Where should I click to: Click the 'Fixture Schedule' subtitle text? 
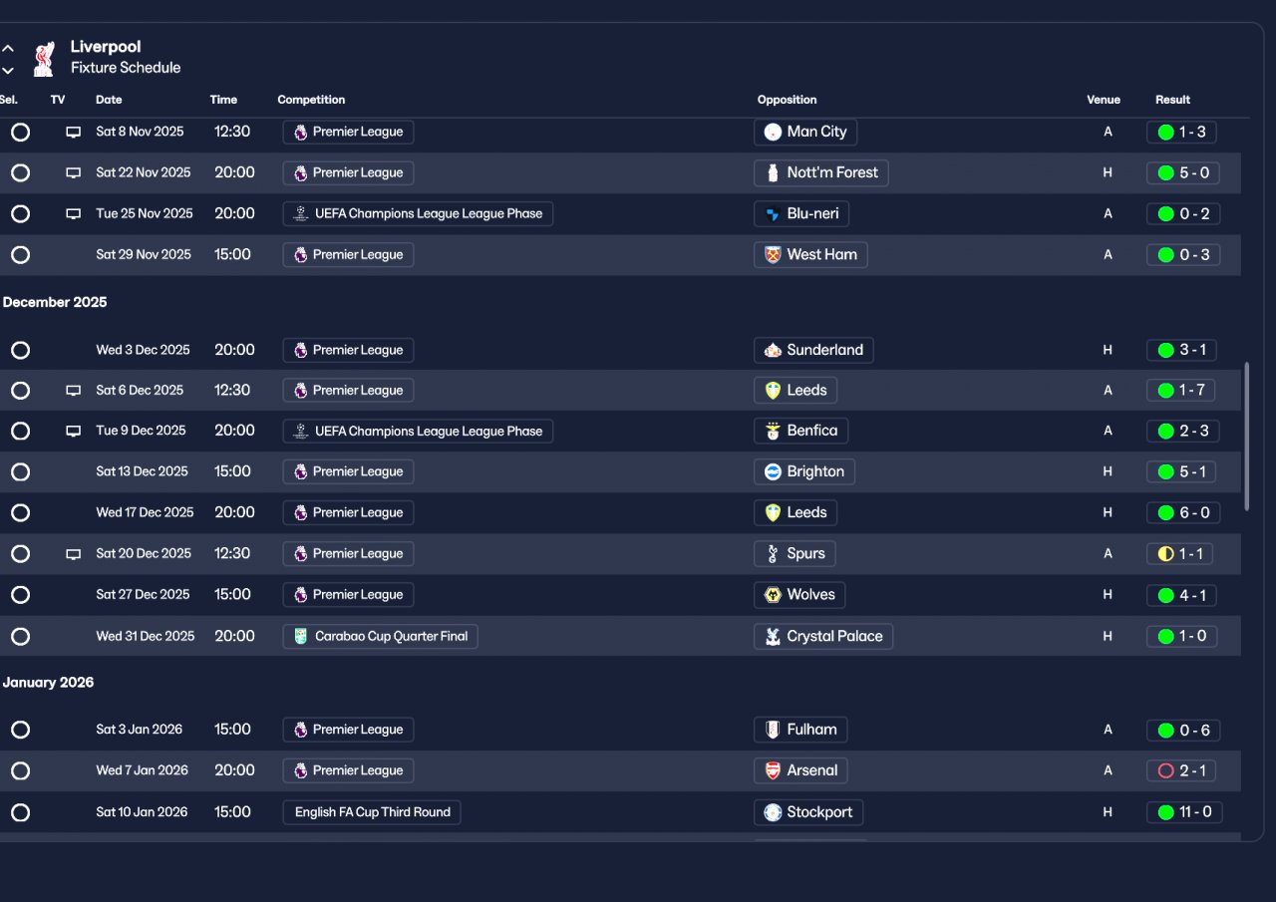pos(126,68)
